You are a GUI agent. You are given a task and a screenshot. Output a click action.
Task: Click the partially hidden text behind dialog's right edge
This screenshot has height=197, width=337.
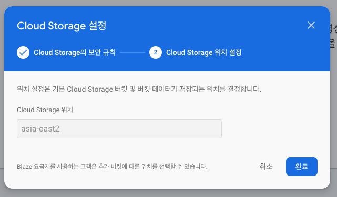point(333,36)
